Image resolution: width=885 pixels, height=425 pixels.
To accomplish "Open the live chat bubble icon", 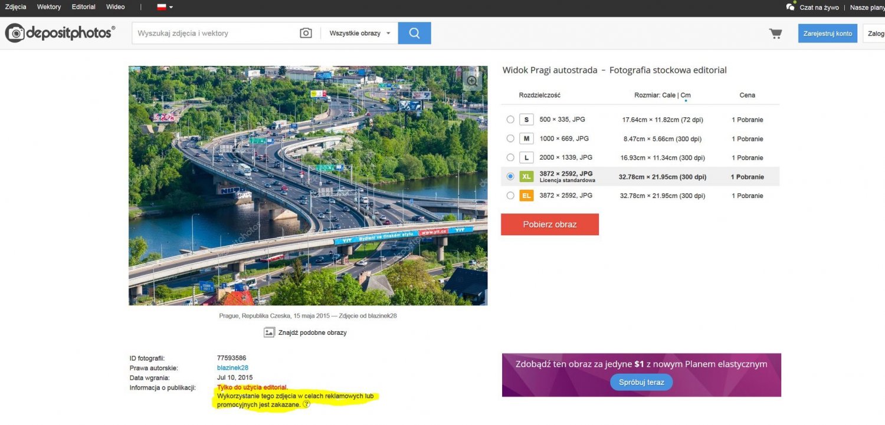I will click(791, 7).
